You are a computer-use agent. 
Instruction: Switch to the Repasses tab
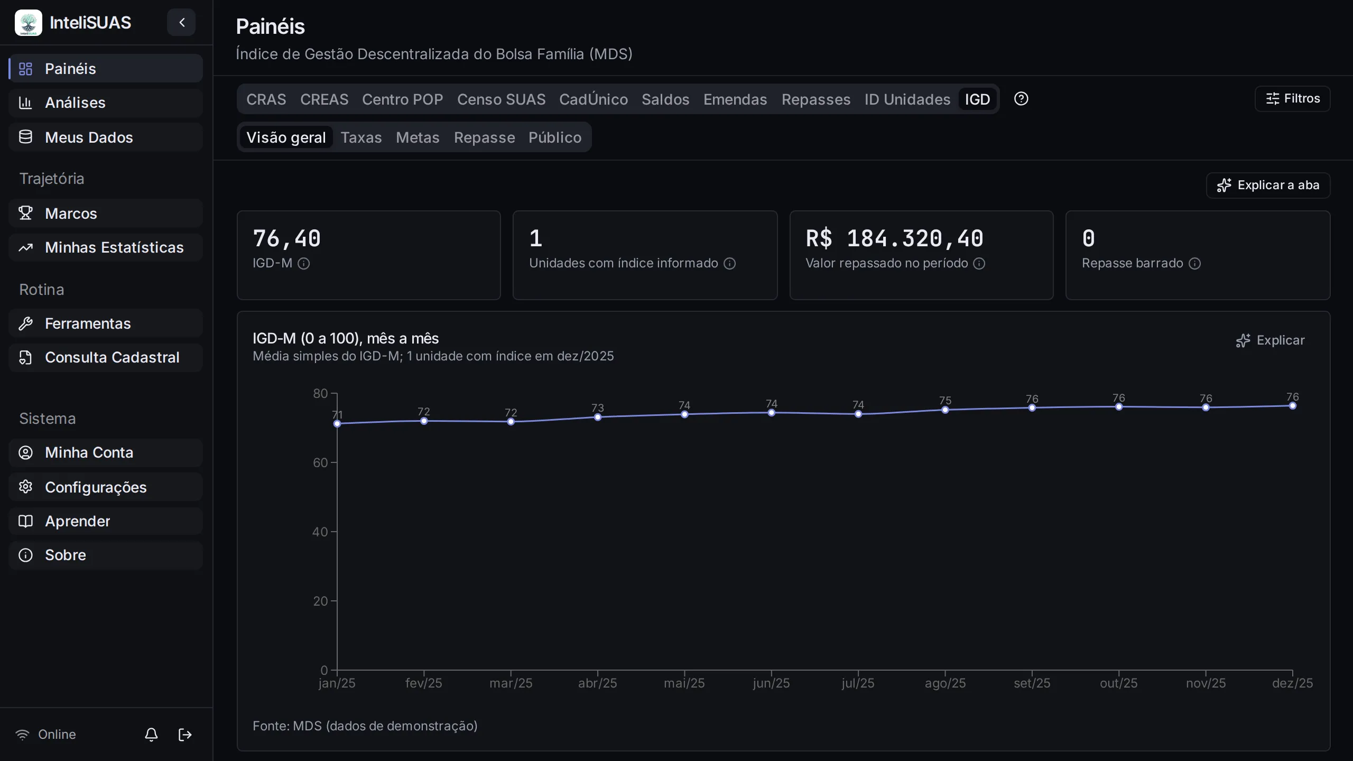click(x=816, y=99)
